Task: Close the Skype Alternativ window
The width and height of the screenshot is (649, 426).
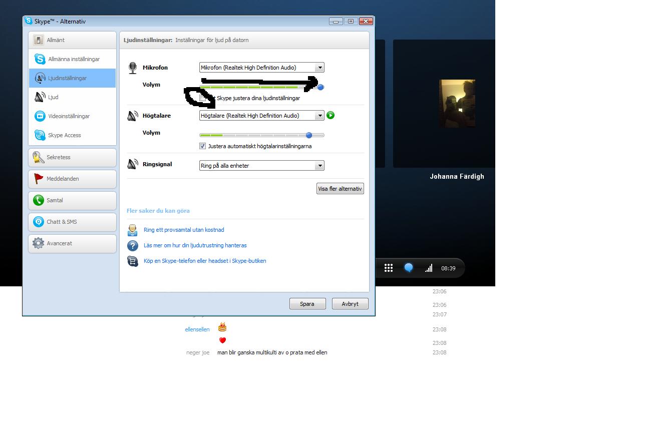Action: [366, 21]
